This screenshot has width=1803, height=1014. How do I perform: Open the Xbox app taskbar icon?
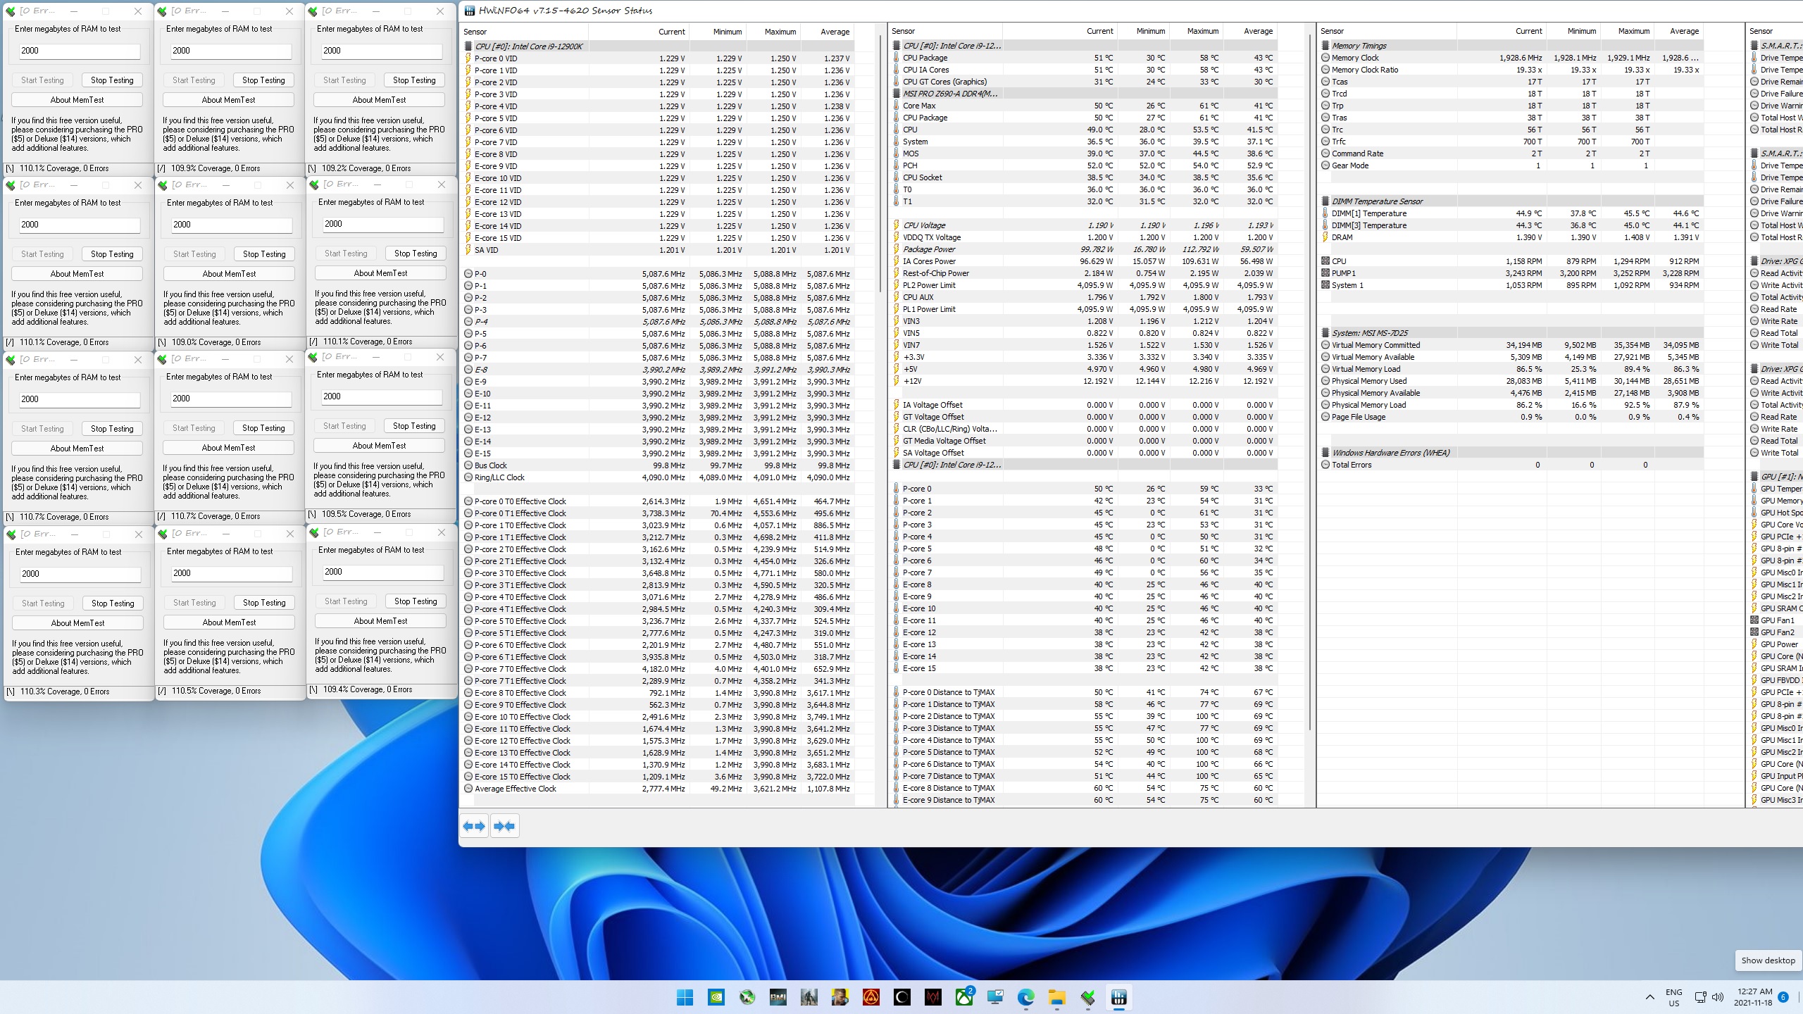pos(963,997)
